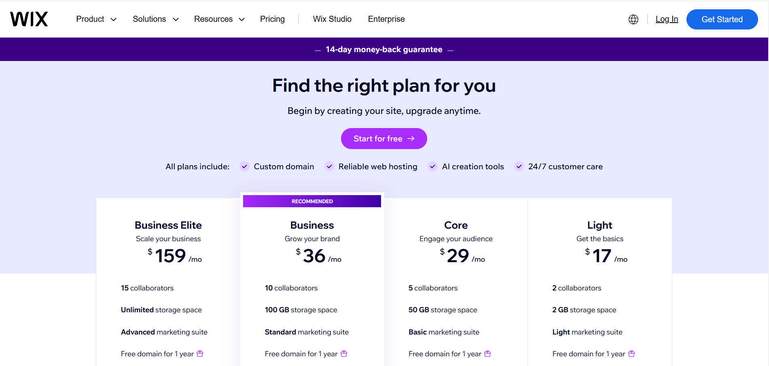
Task: Expand the Solutions dropdown
Action: [x=155, y=19]
